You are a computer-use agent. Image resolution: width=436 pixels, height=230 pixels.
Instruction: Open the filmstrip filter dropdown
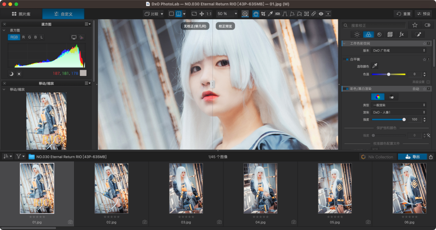coord(20,156)
